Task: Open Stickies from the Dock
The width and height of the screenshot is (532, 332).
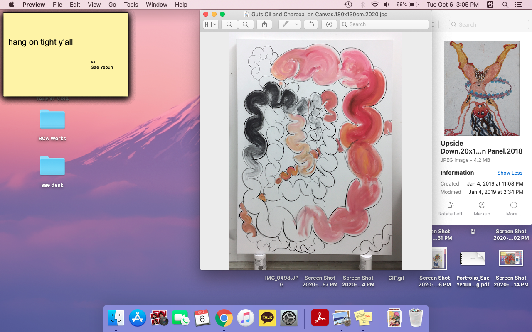Action: [363, 318]
